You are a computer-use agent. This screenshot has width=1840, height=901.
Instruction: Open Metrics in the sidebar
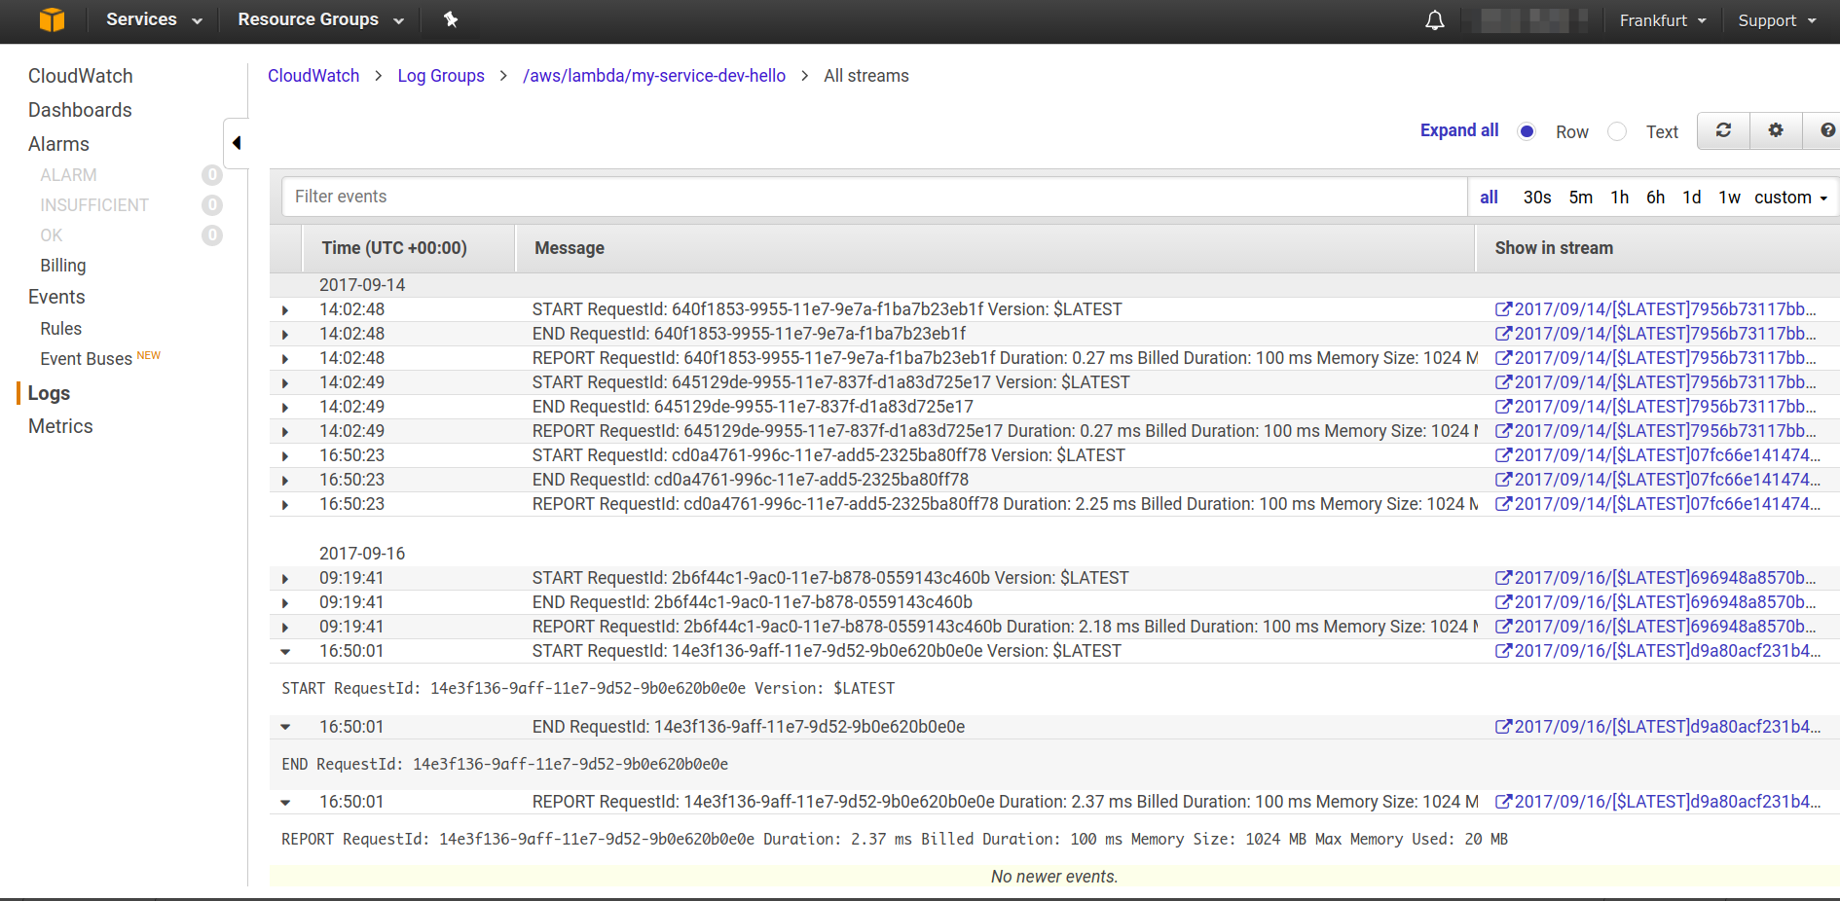60,426
